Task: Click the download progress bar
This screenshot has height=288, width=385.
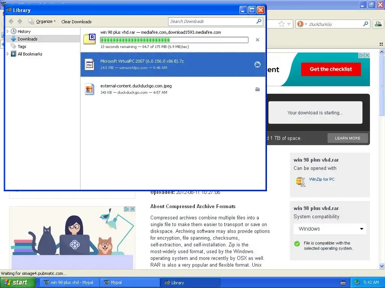Action: point(174,40)
